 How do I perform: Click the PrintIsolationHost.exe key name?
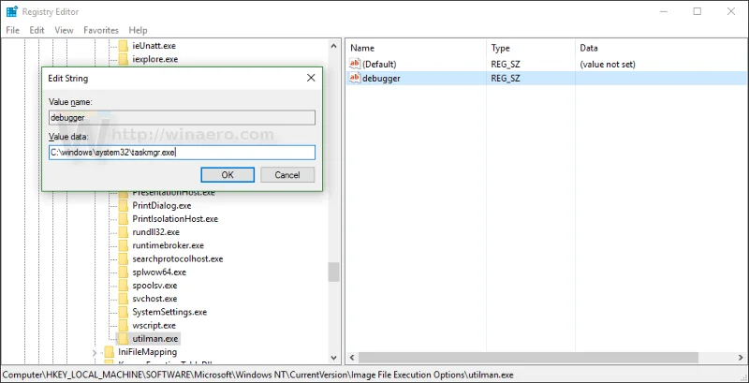pos(175,219)
